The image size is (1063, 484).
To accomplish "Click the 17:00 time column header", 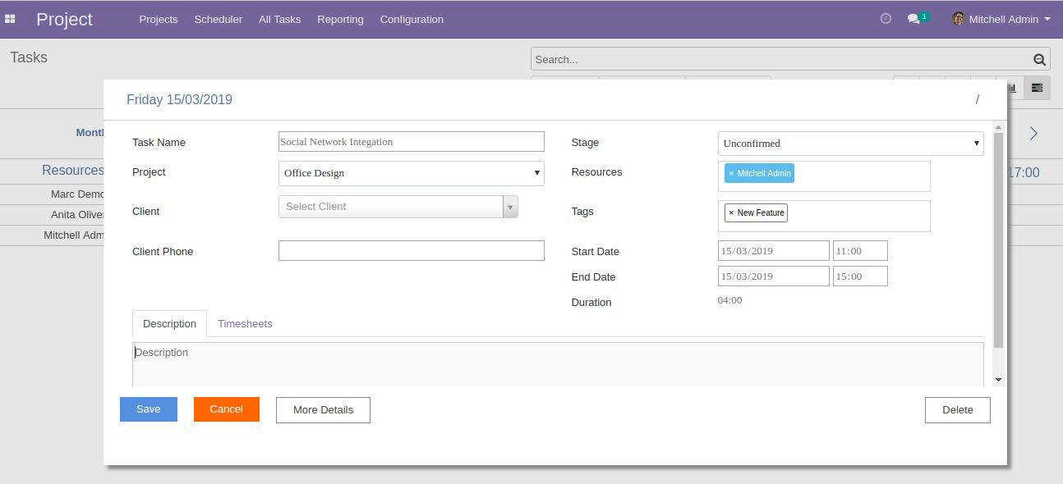I will coord(1024,172).
